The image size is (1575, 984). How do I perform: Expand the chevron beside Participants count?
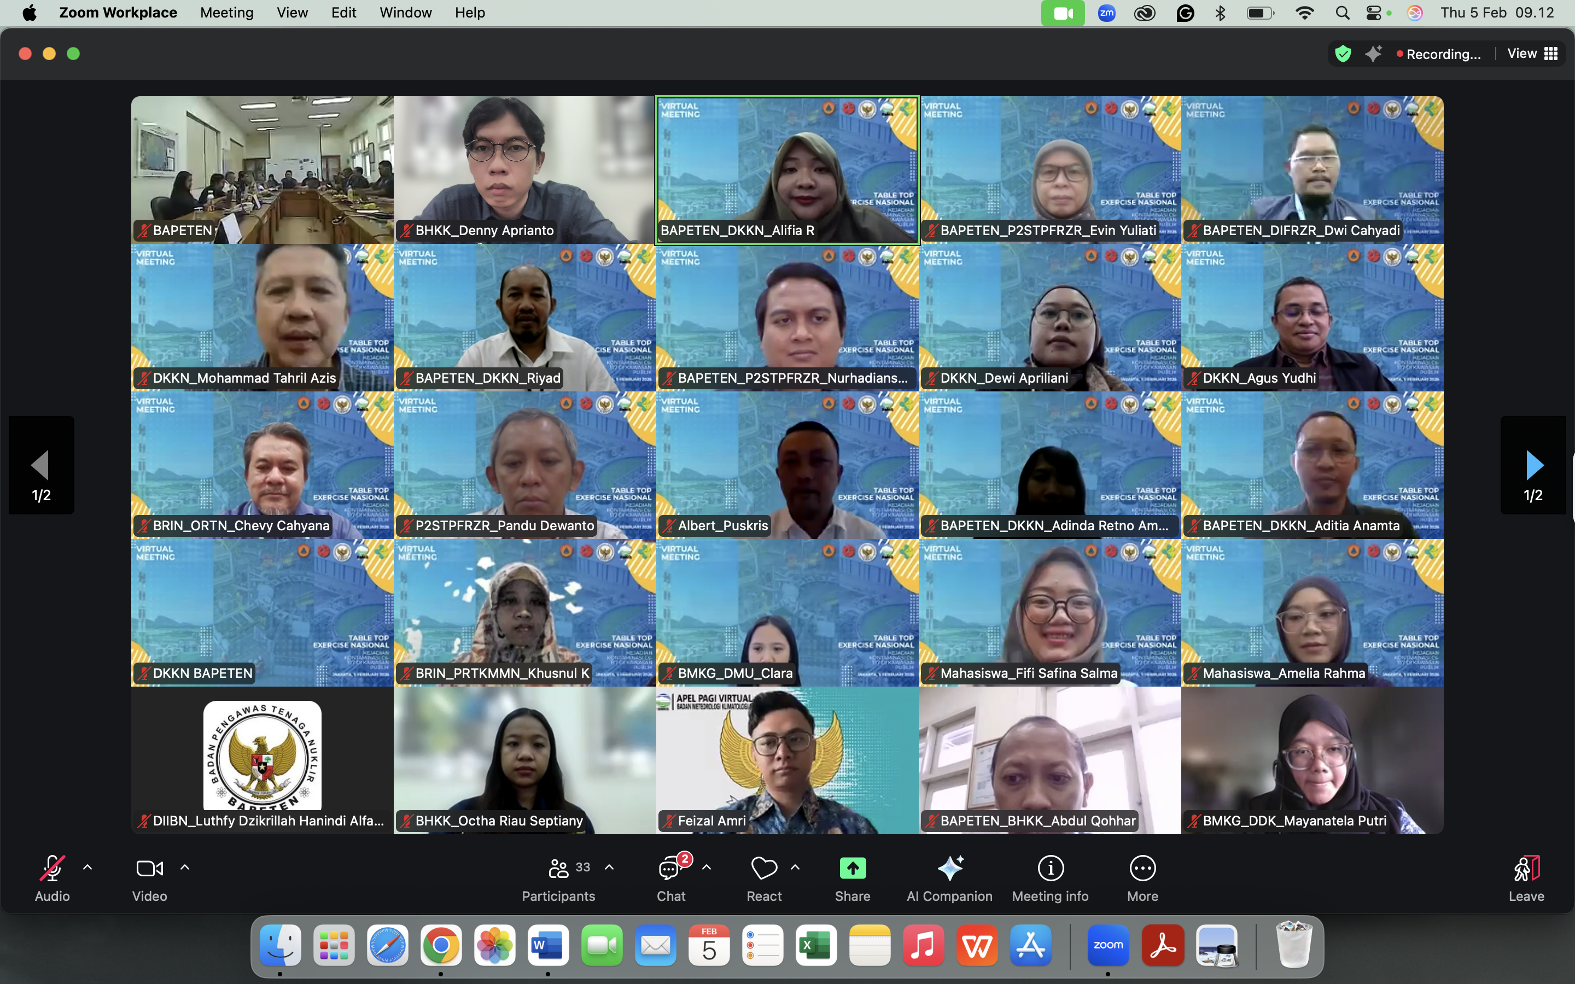(609, 868)
